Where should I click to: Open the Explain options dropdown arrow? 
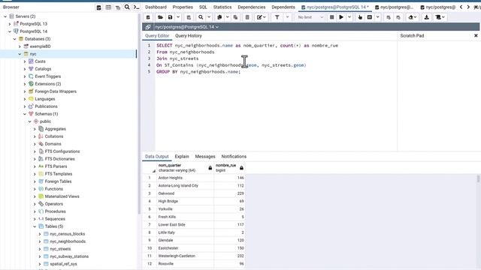point(378,17)
